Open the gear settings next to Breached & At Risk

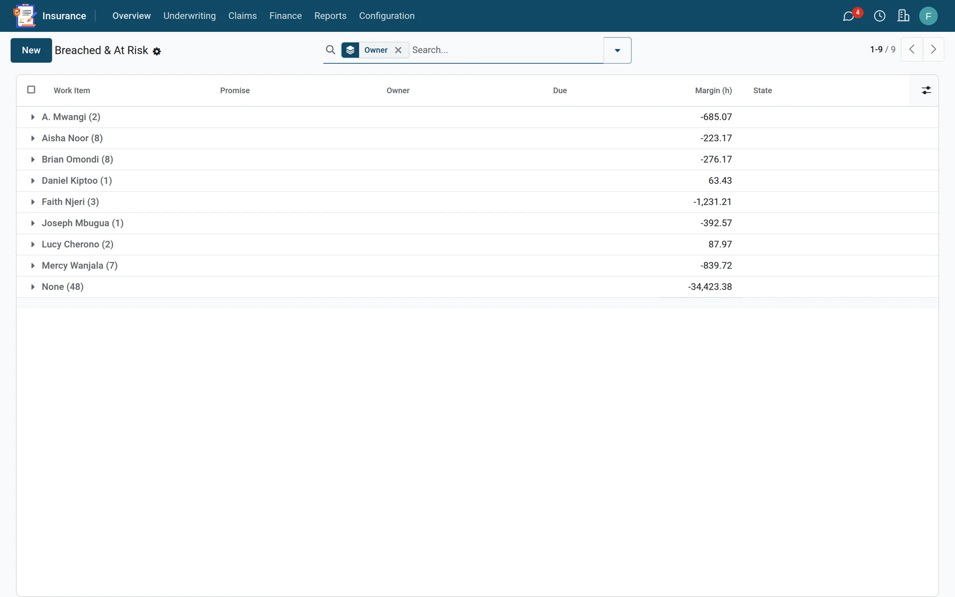[x=157, y=51]
